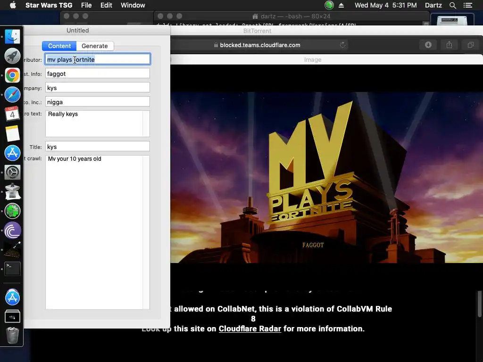The image size is (483, 362).
Task: Reload the page in Safari address bar
Action: 342,45
